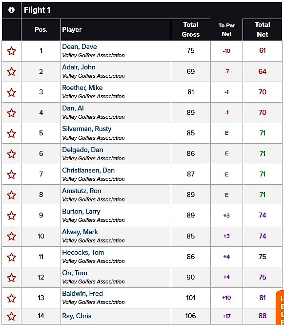
Task: Click the Flight 1 info icon
Action: 11,10
